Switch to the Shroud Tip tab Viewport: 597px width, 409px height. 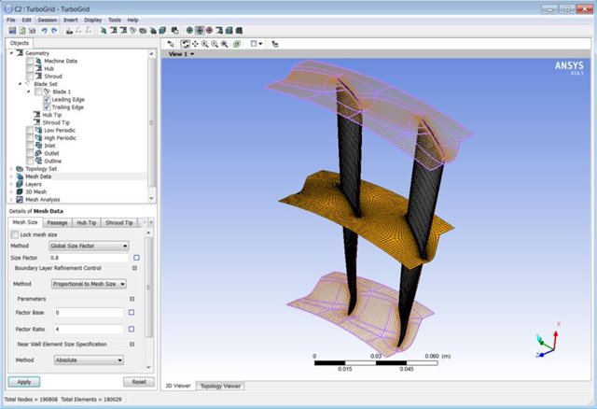119,222
